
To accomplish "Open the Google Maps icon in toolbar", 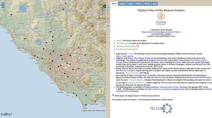I will pos(108,21).
